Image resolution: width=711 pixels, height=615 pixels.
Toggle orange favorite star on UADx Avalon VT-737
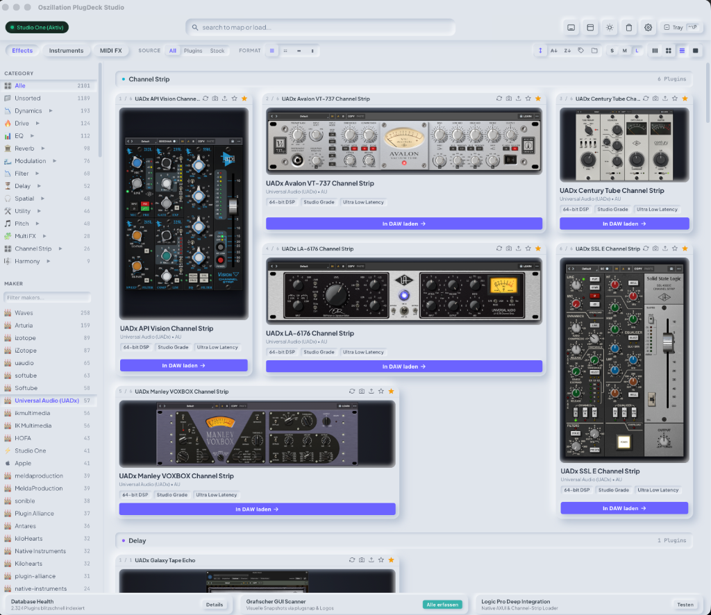pyautogui.click(x=538, y=99)
